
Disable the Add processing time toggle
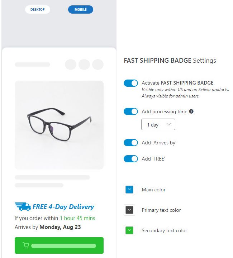131,111
